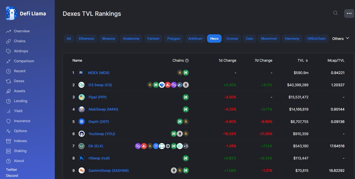Click the Staking server icon

(x=9, y=151)
